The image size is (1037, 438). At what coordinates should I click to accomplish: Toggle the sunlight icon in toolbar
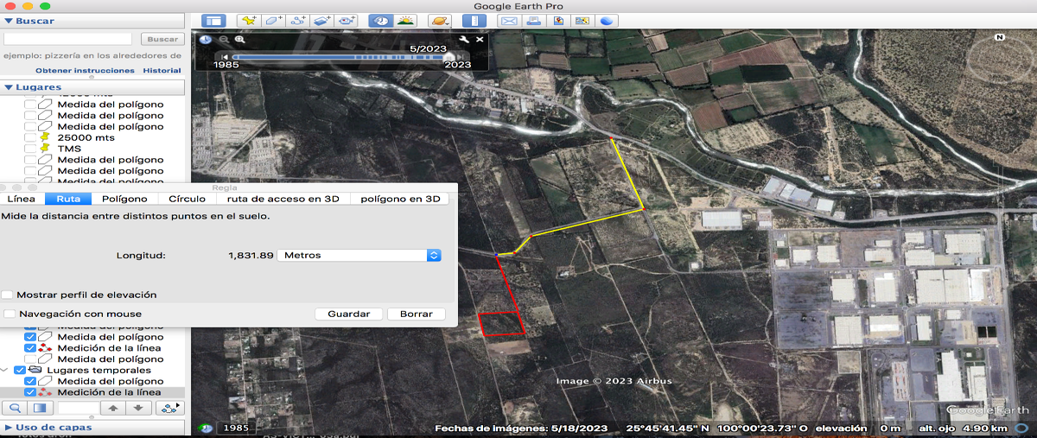(x=404, y=20)
